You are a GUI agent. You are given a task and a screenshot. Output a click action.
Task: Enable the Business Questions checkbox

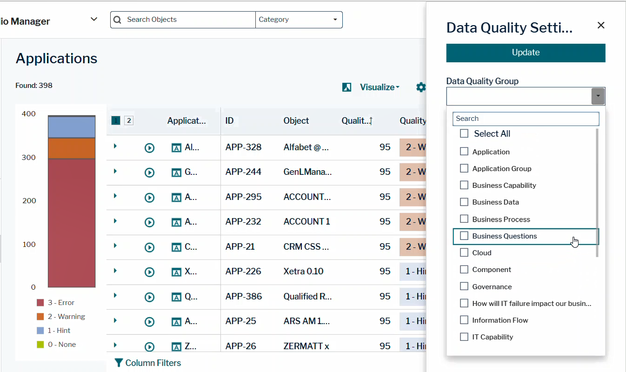pos(464,236)
